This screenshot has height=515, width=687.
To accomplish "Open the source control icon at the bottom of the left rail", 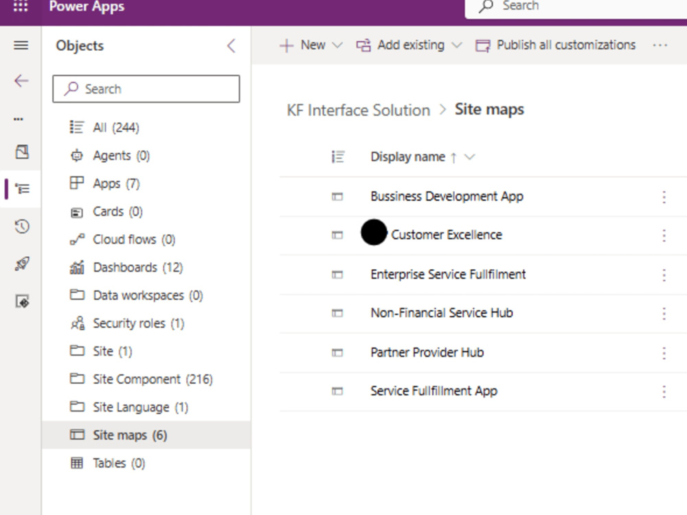I will pyautogui.click(x=23, y=301).
